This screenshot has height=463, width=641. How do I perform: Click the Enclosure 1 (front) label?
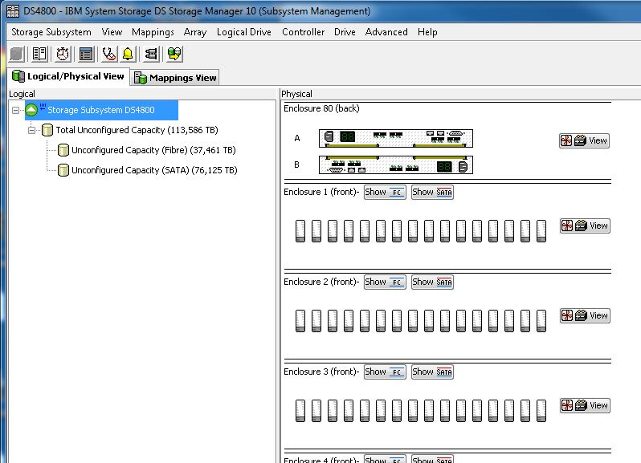(321, 192)
